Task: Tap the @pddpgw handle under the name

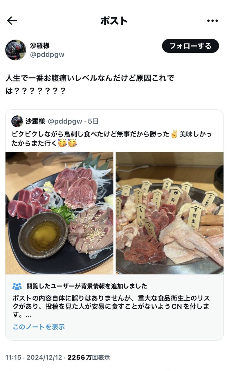Action: [47, 54]
